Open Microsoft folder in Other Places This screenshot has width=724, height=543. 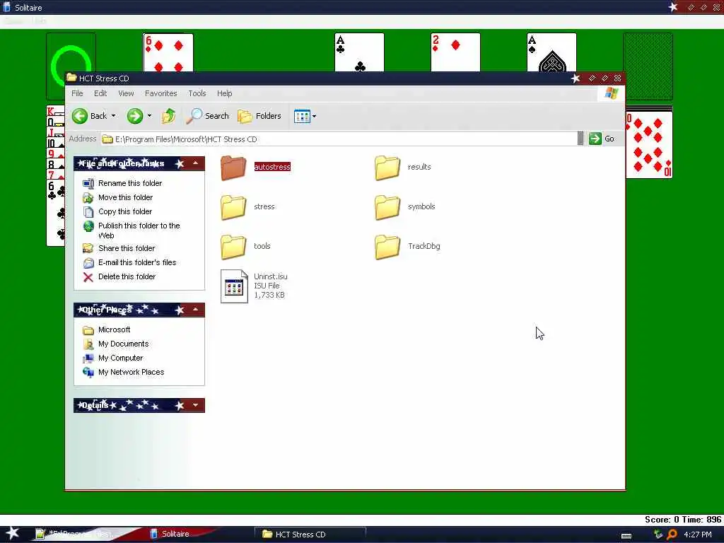coord(114,329)
